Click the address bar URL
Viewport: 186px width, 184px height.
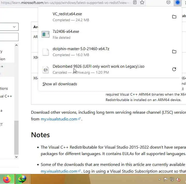coord(65,3)
